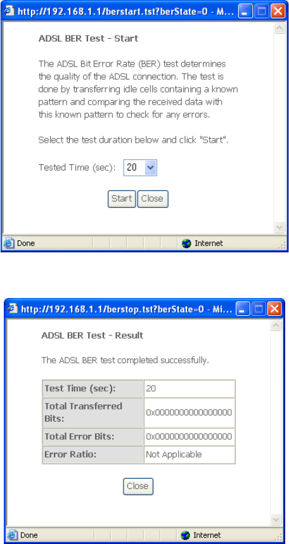The width and height of the screenshot is (289, 544).
Task: Minimize the berstart.tst window
Action: coord(245,11)
